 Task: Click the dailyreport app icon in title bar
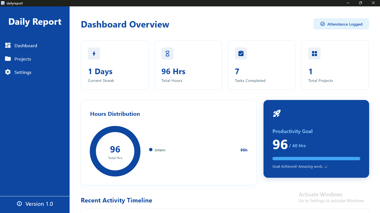3,3
